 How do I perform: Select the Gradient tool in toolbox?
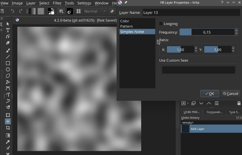coord(8,135)
